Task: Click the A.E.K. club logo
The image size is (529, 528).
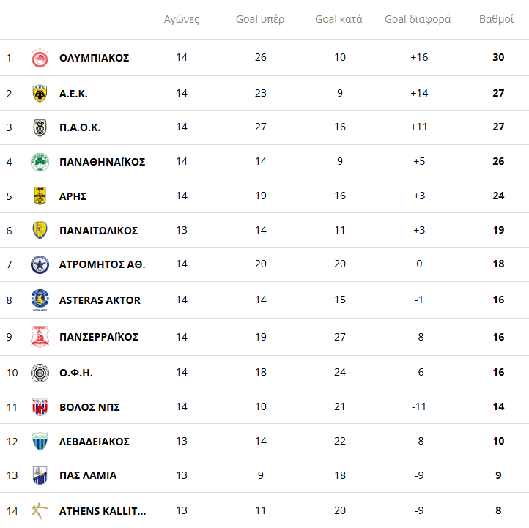Action: tap(40, 93)
